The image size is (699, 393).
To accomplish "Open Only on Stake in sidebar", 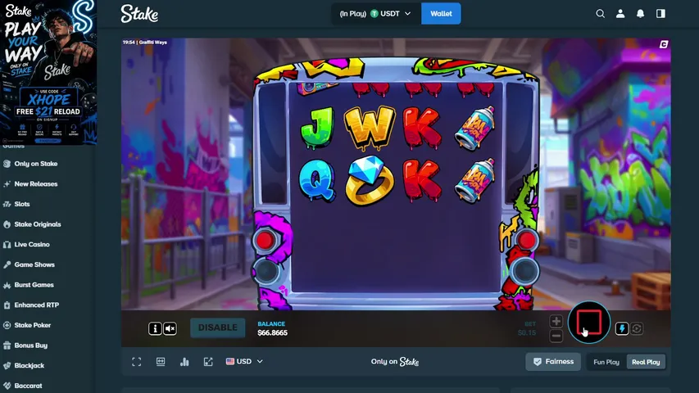I will (x=36, y=164).
